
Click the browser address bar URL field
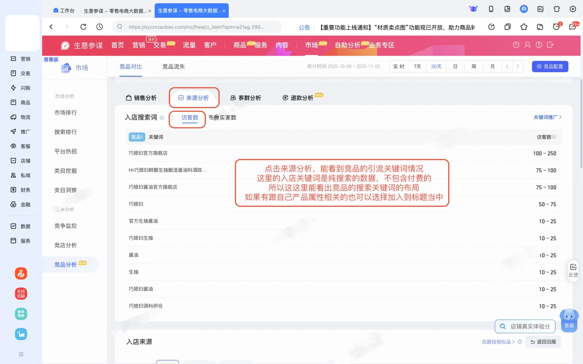[x=197, y=27]
